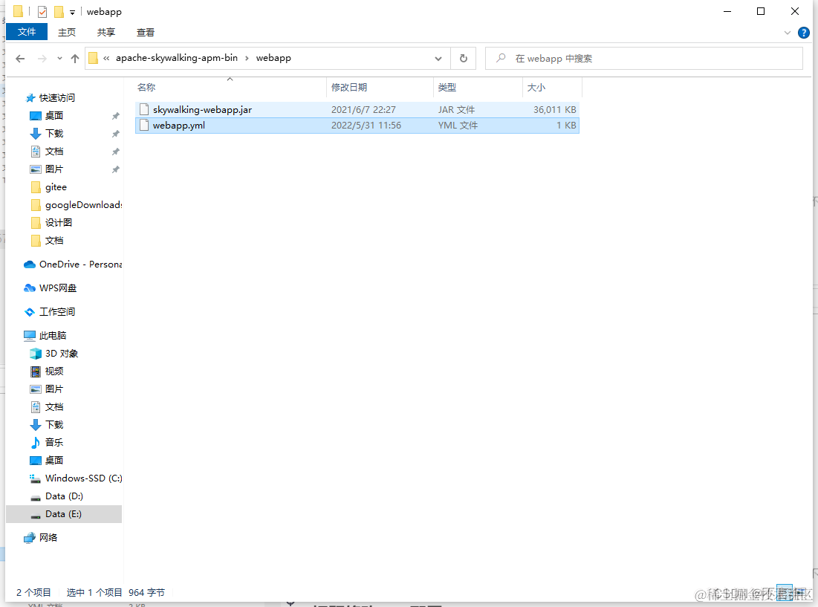Open the 文件 ribbon tab
This screenshot has width=818, height=607.
pyautogui.click(x=27, y=32)
